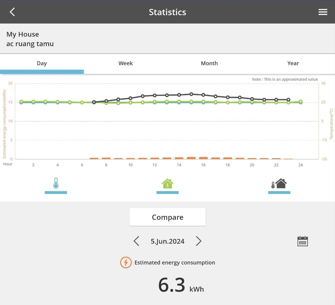Click the outdoor temperature point at hour 15
This screenshot has height=305, width=335.
point(191,94)
